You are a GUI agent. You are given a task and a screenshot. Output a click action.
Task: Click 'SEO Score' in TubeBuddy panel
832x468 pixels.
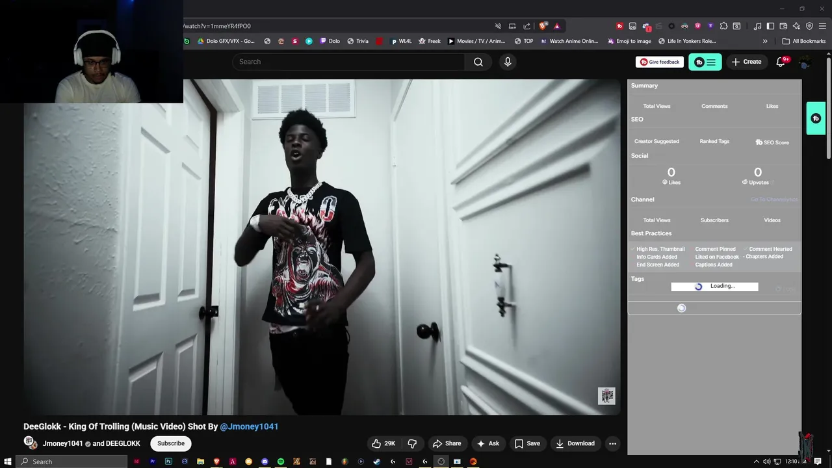click(x=772, y=142)
